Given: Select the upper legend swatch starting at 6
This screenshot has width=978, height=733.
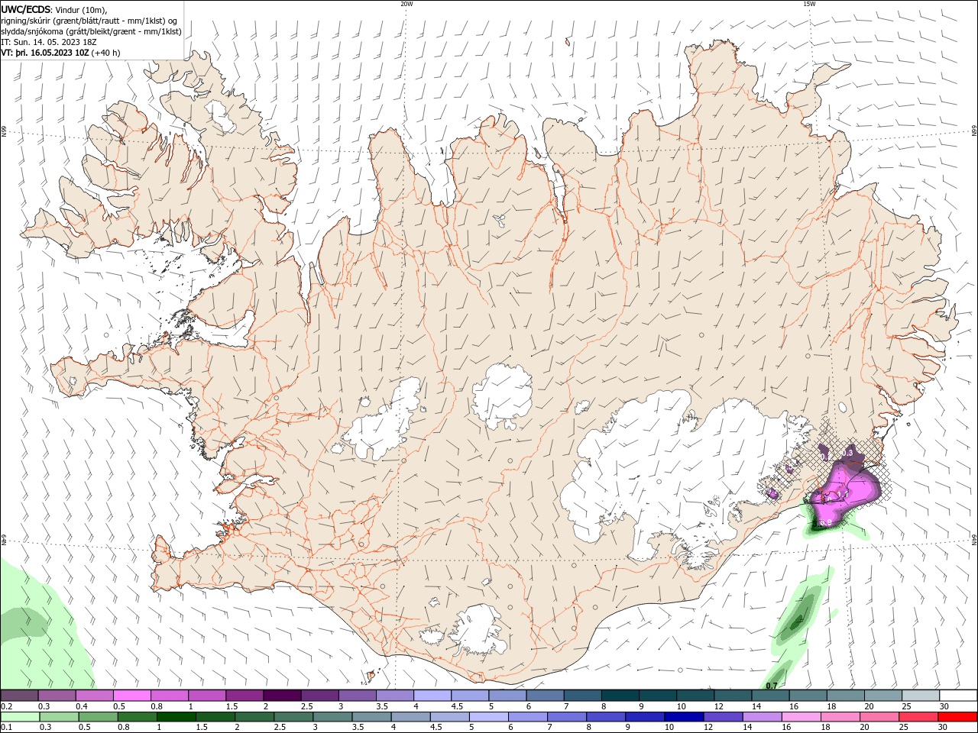Looking at the screenshot, I should pos(545,696).
